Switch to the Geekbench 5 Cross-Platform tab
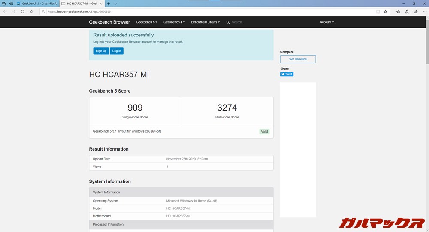 tap(38, 3)
